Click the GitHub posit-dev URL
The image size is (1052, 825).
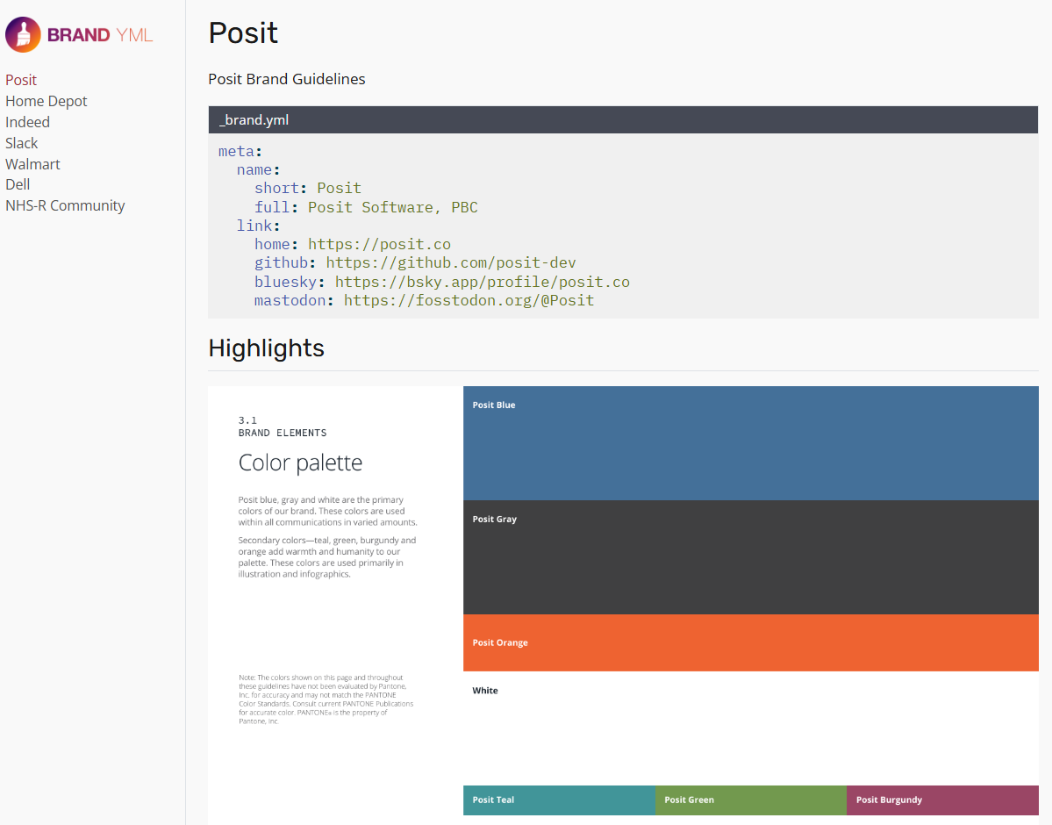coord(450,262)
